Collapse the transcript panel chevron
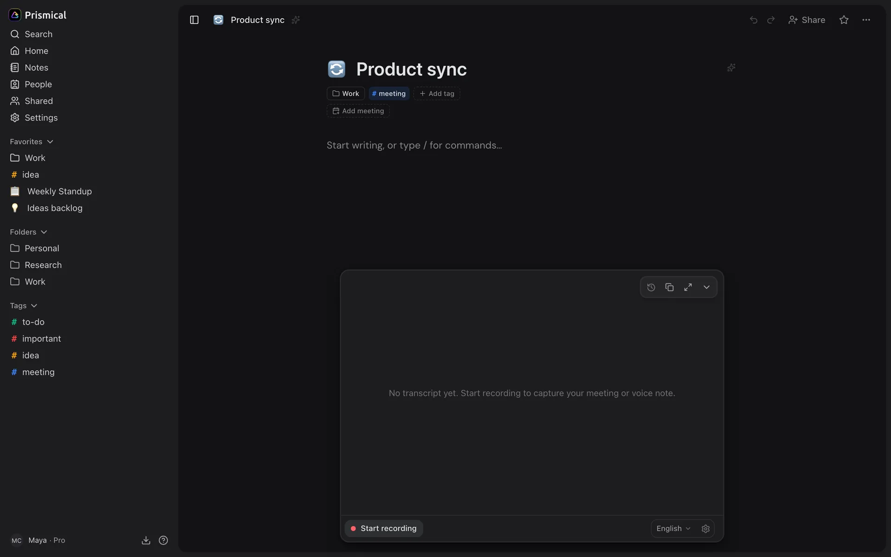Image resolution: width=891 pixels, height=557 pixels. coord(706,287)
